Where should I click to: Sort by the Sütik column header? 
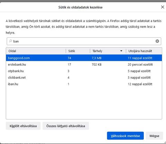point(78,51)
